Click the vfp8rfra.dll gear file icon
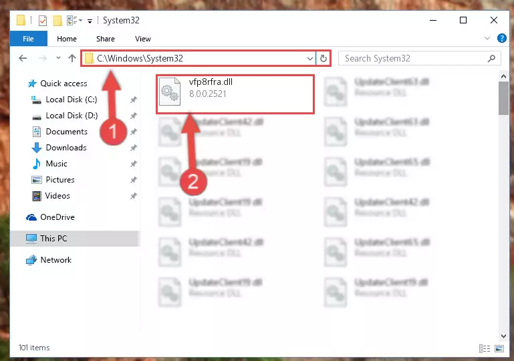Image resolution: width=514 pixels, height=361 pixels. [x=170, y=92]
